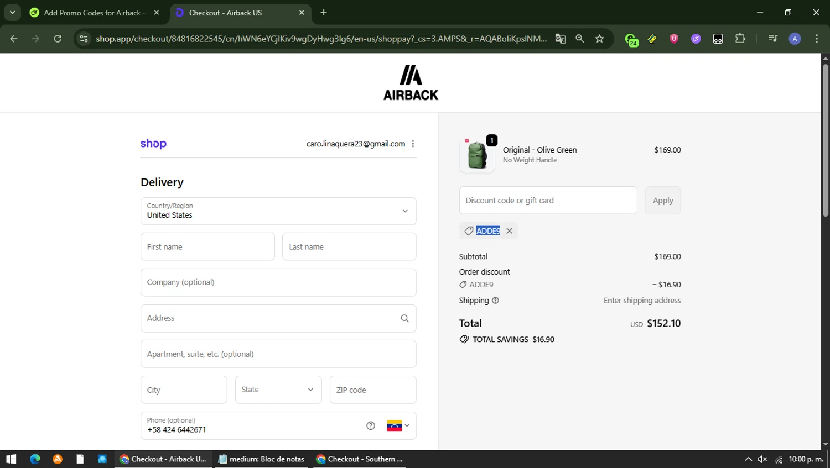Focus the Apartment, suite field
This screenshot has width=830, height=468.
pos(278,354)
